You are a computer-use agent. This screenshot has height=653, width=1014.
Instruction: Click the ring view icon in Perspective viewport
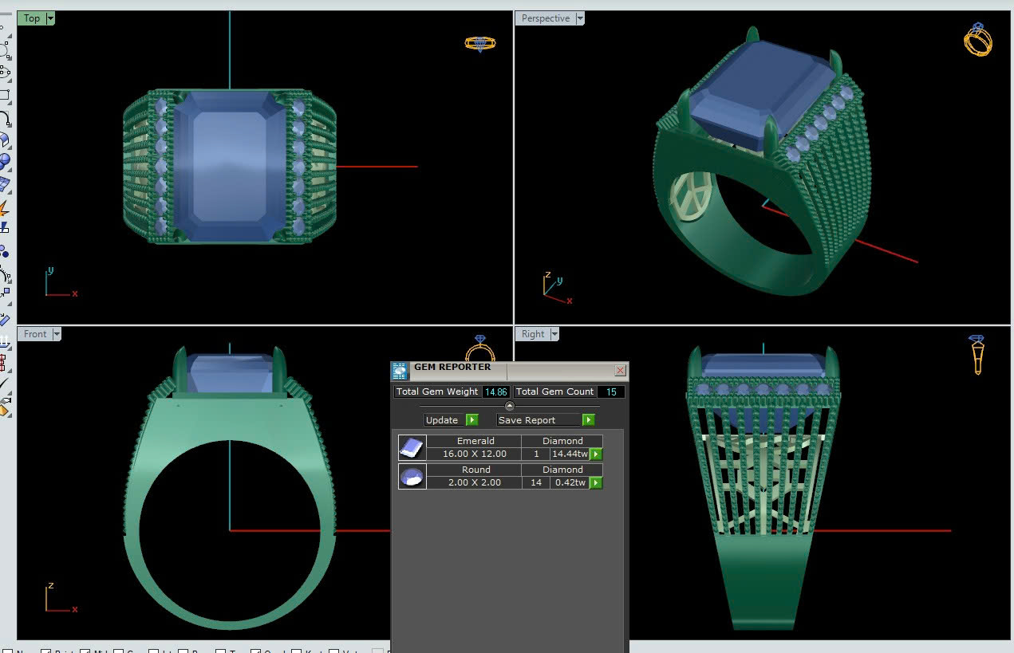pos(977,39)
